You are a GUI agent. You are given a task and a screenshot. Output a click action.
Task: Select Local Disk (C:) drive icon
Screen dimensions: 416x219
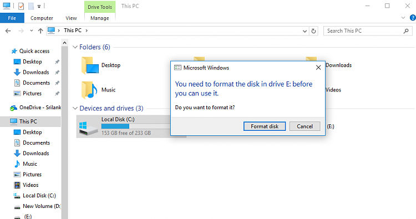pyautogui.click(x=88, y=128)
